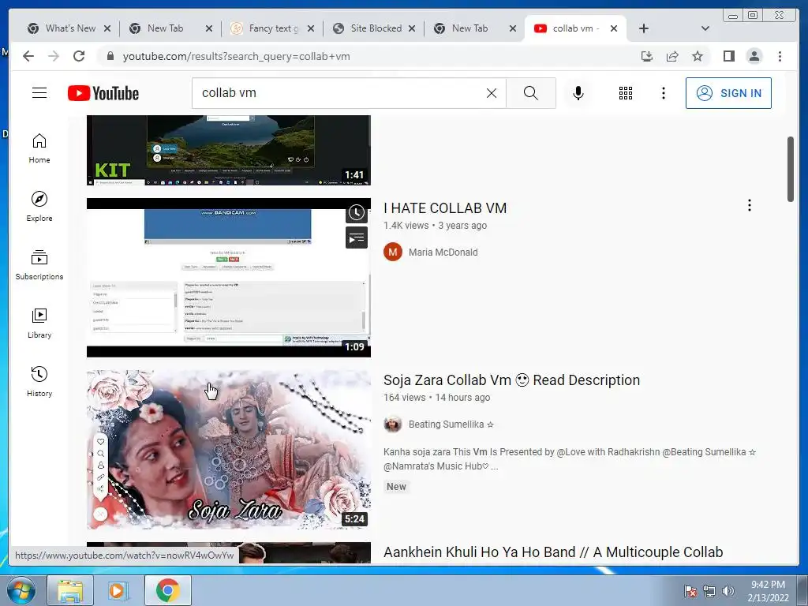Open the Windows Start menu
Image resolution: width=808 pixels, height=606 pixels.
tap(21, 590)
